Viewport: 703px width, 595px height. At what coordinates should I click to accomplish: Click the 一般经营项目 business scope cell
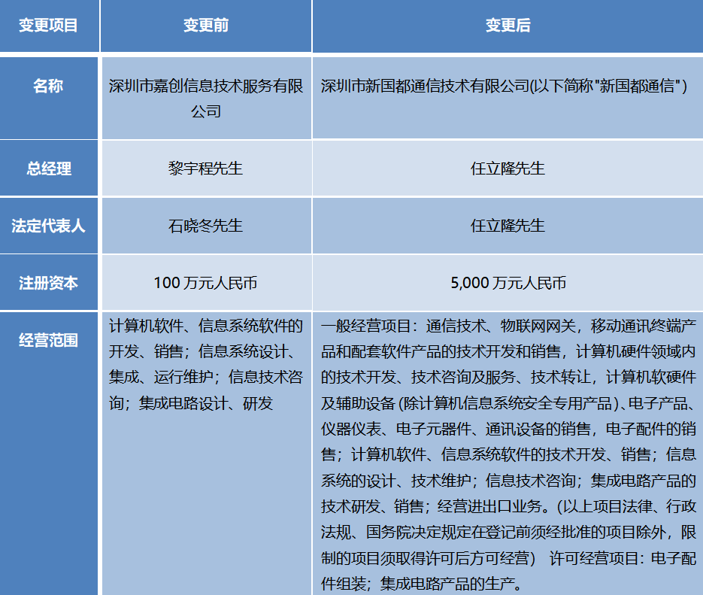click(508, 454)
